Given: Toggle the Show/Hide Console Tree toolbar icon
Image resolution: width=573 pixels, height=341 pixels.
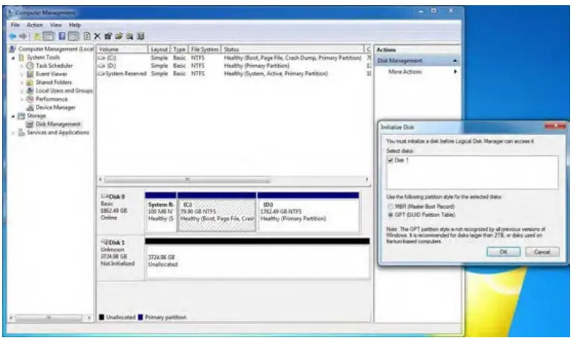Looking at the screenshot, I should 48,37.
